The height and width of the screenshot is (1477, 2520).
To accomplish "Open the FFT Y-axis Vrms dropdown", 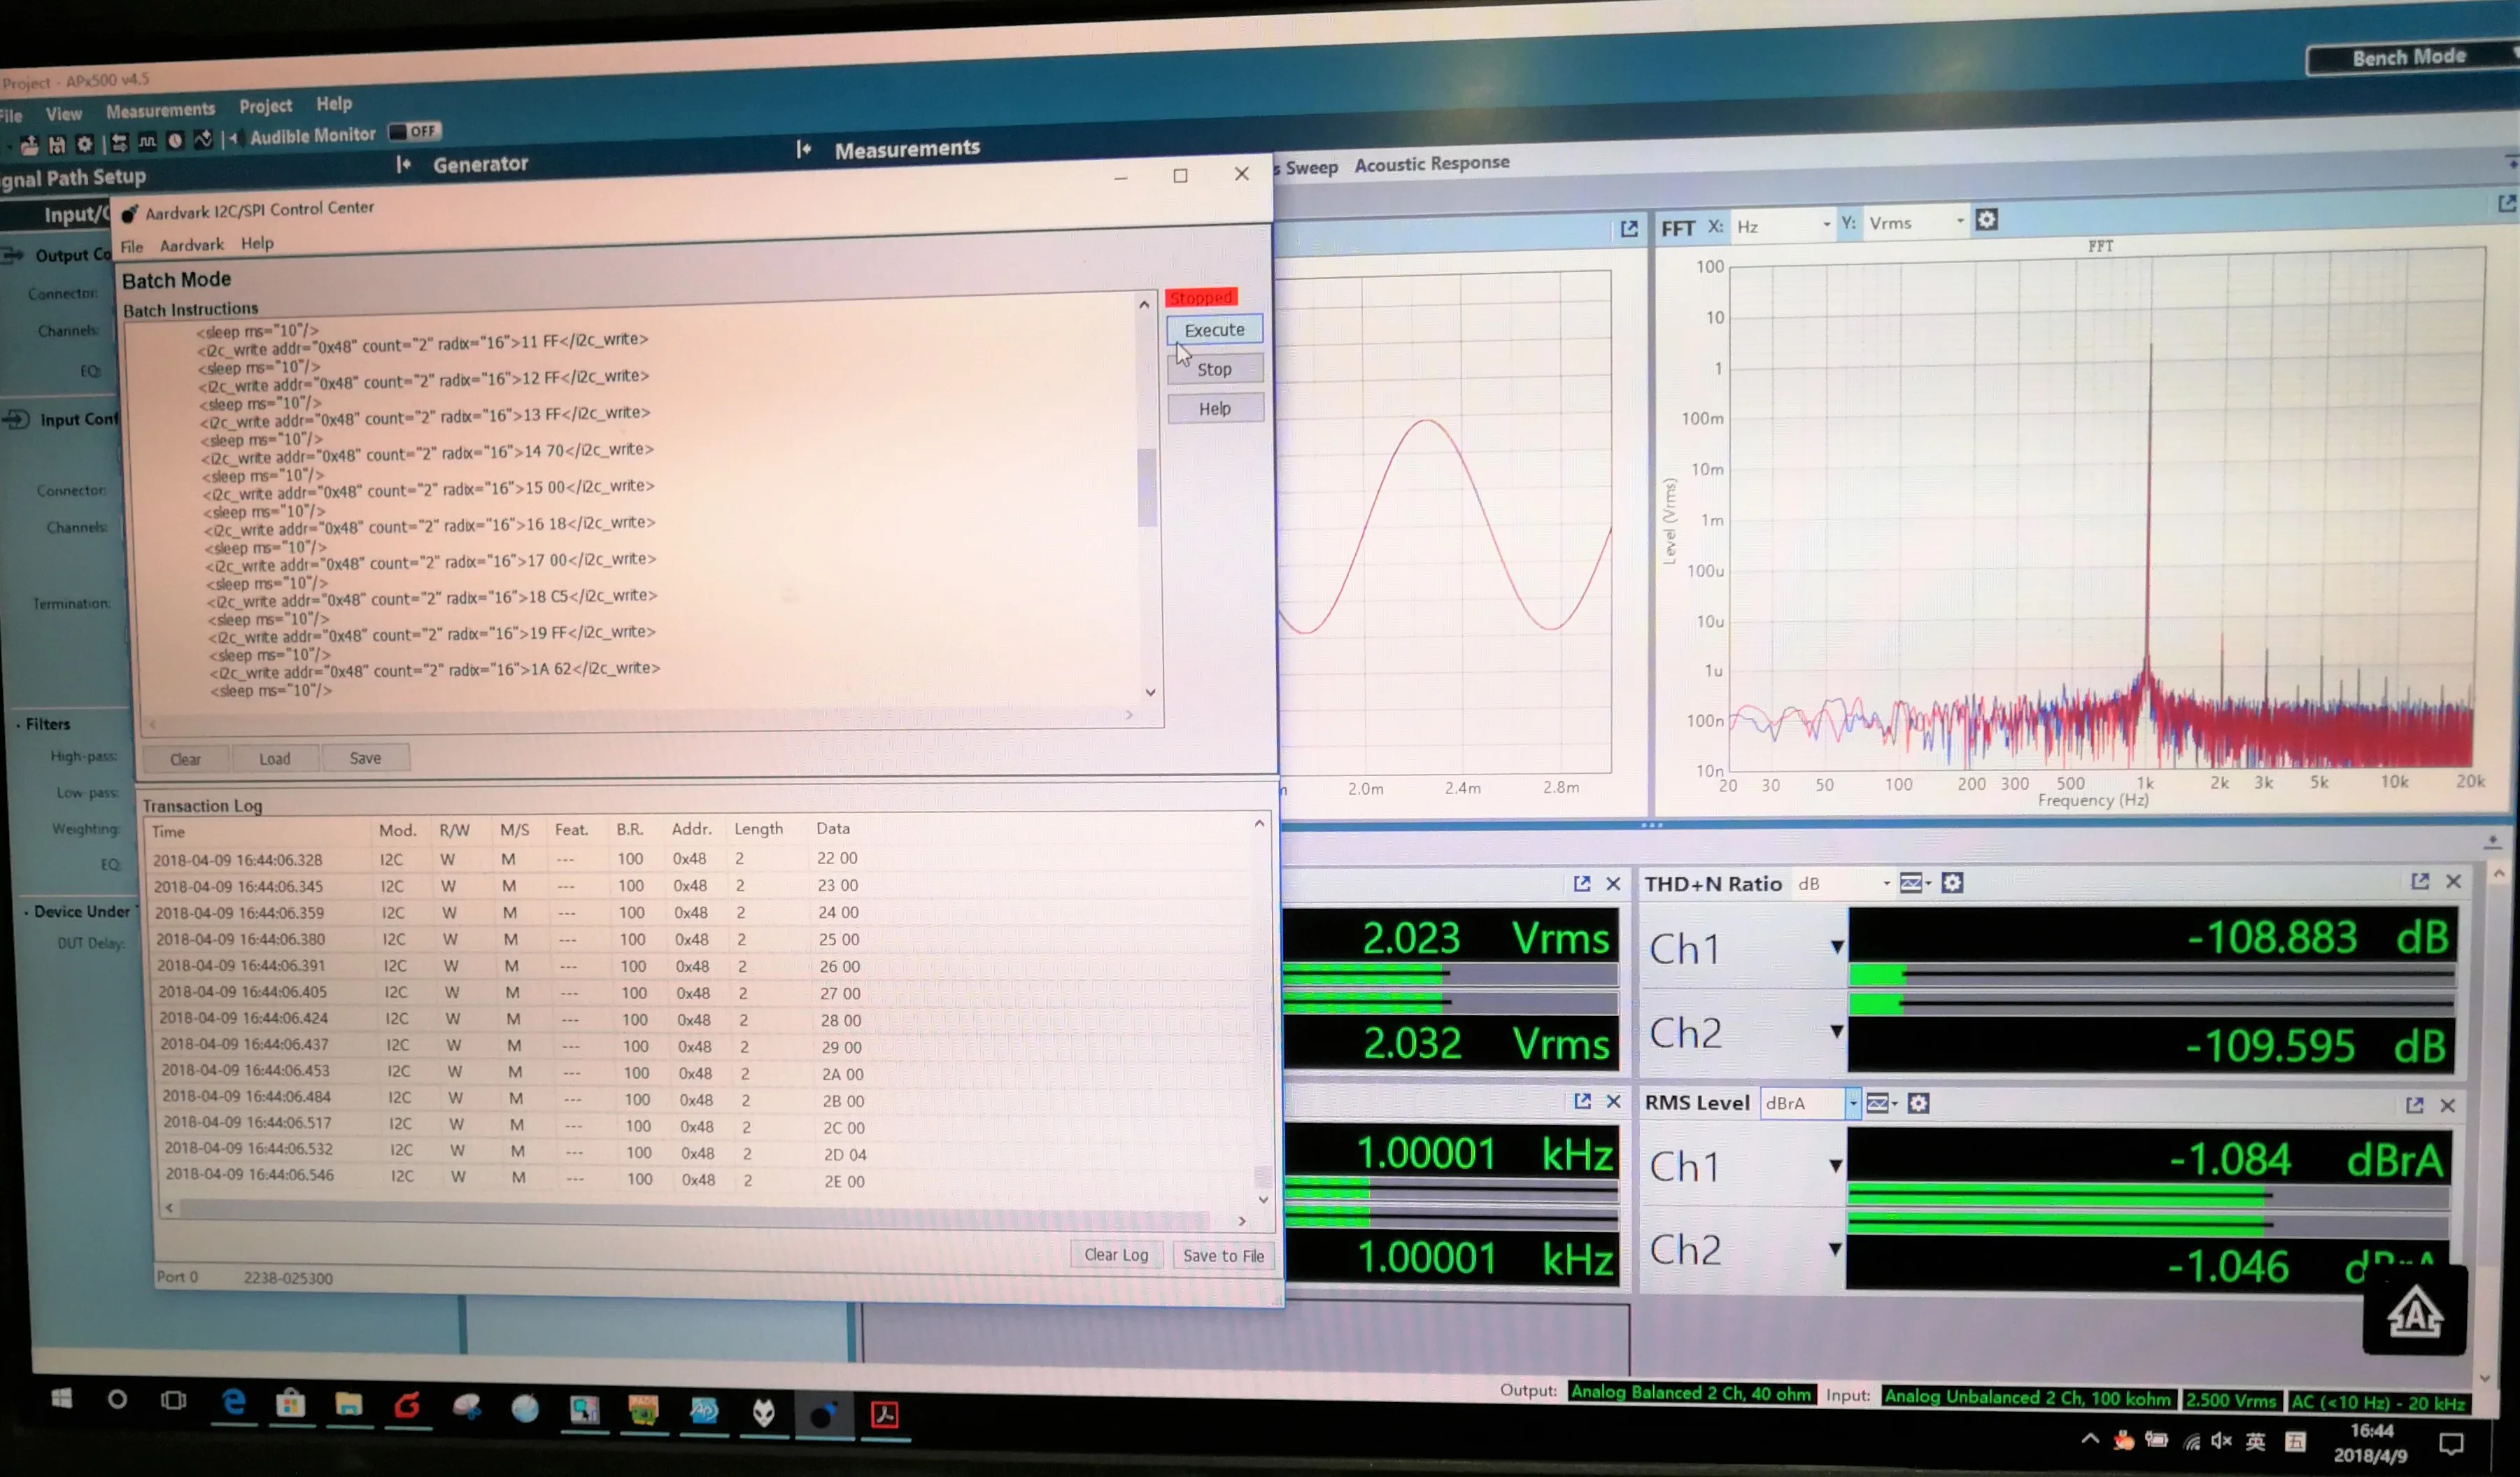I will point(1915,222).
